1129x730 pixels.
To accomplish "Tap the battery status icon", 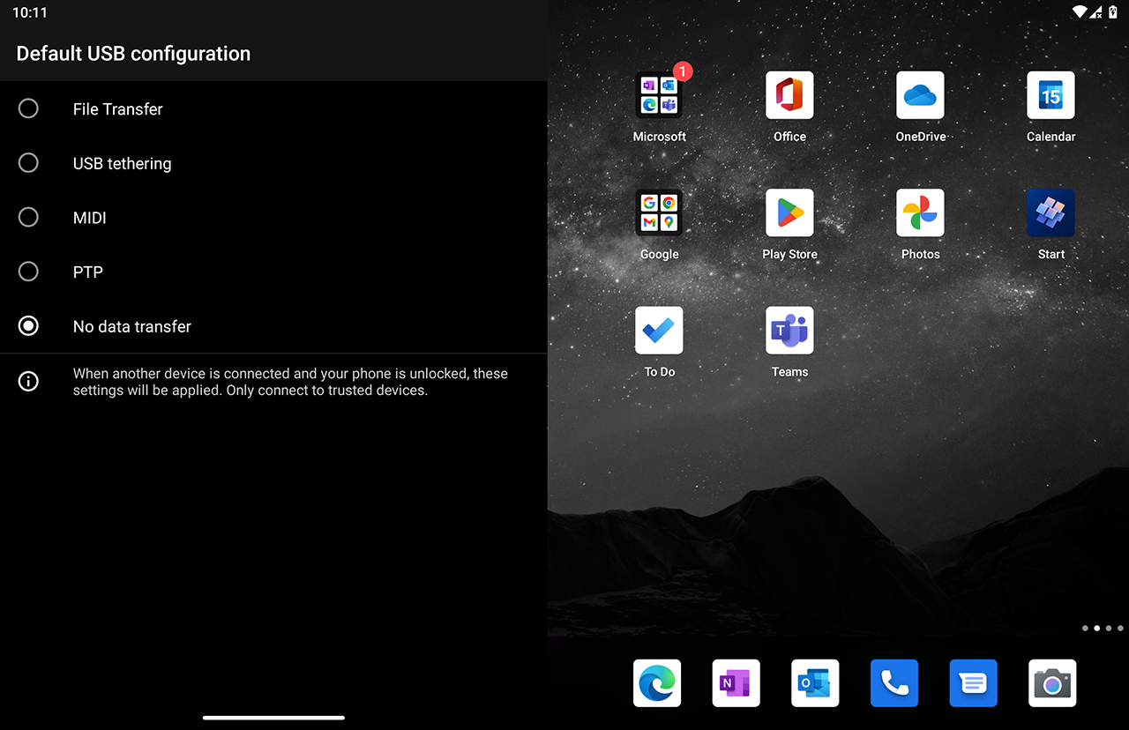I will pyautogui.click(x=1113, y=11).
